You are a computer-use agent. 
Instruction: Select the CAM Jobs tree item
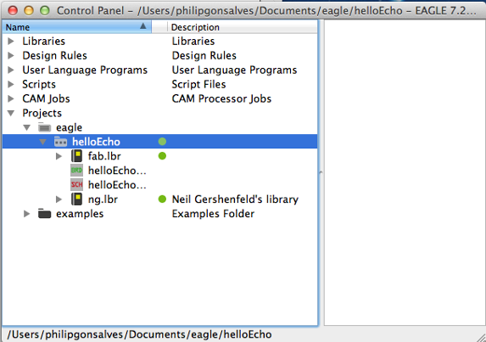click(46, 98)
